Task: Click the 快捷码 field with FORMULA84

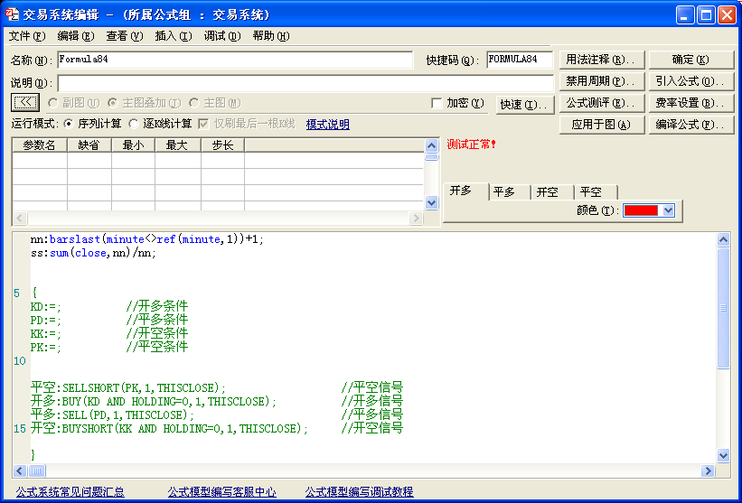Action: [520, 60]
